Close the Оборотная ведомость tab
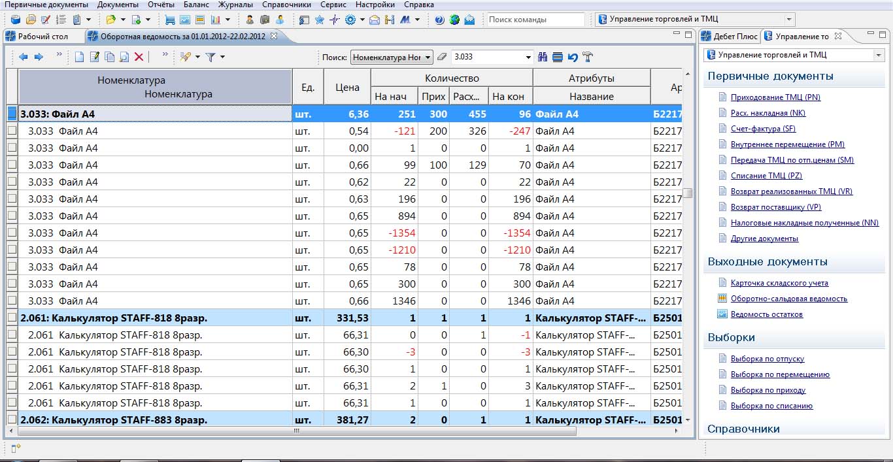 (274, 36)
